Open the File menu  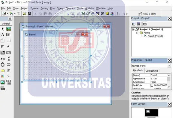coord(3,8)
